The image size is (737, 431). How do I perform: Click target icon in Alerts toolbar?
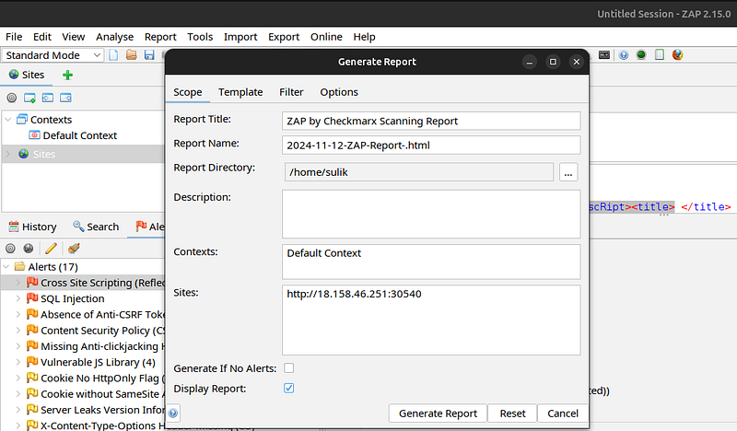pos(10,248)
